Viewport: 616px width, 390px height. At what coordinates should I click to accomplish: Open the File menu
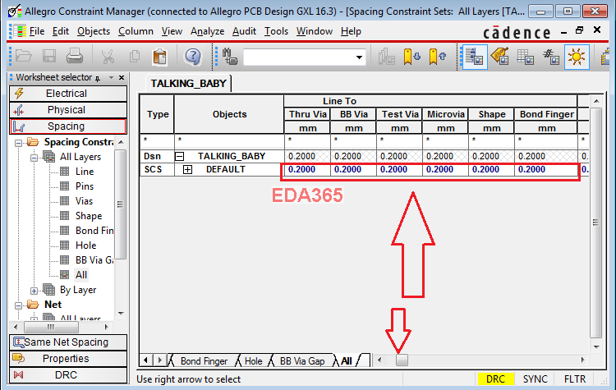pyautogui.click(x=37, y=31)
